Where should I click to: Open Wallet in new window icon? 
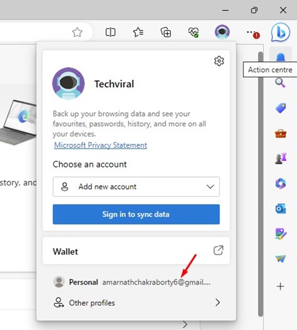[218, 250]
